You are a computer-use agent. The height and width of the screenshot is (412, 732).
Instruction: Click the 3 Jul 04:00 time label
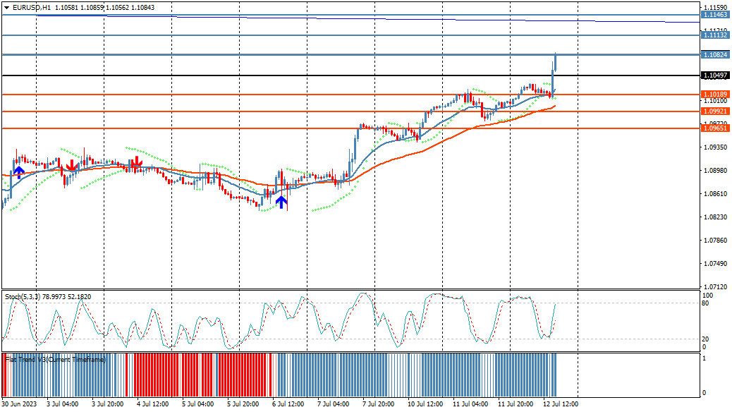[63, 404]
